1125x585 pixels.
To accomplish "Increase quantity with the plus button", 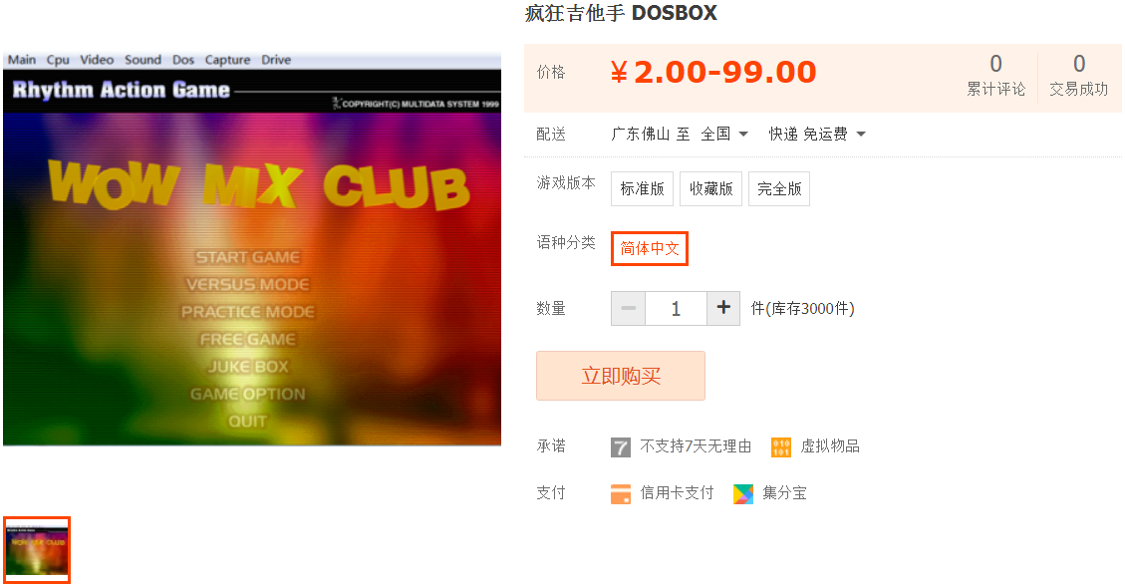I will click(x=723, y=308).
